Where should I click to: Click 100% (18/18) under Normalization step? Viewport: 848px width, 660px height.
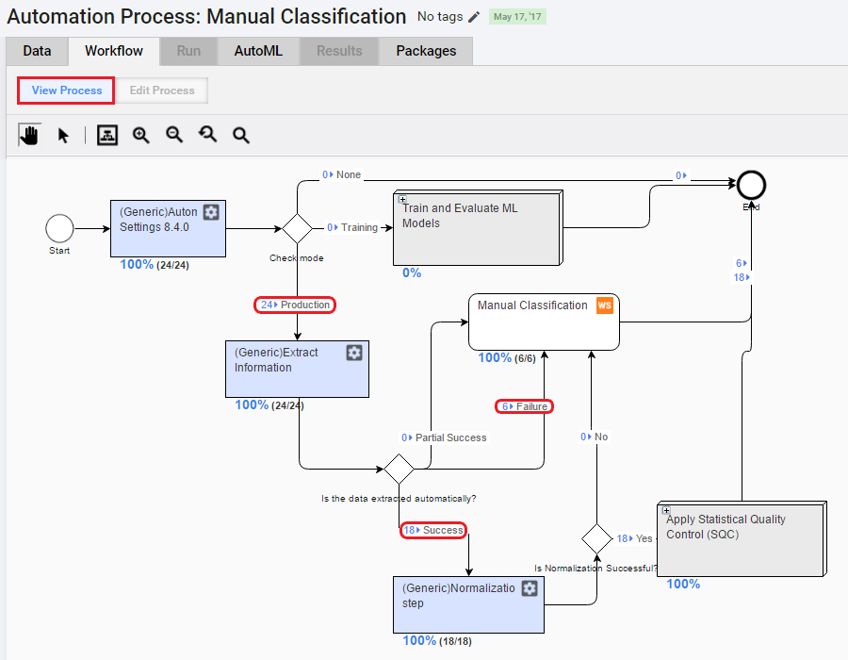(x=437, y=641)
